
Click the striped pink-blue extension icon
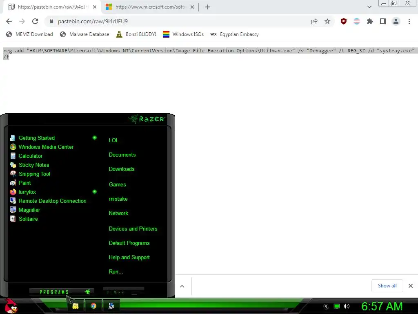coord(357,21)
